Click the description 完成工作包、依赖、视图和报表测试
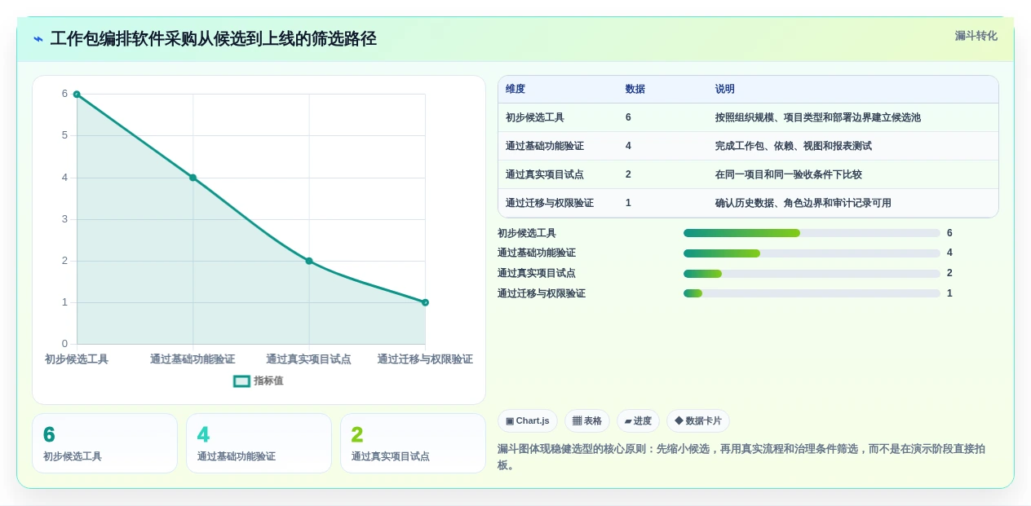Image resolution: width=1031 pixels, height=506 pixels. point(794,146)
